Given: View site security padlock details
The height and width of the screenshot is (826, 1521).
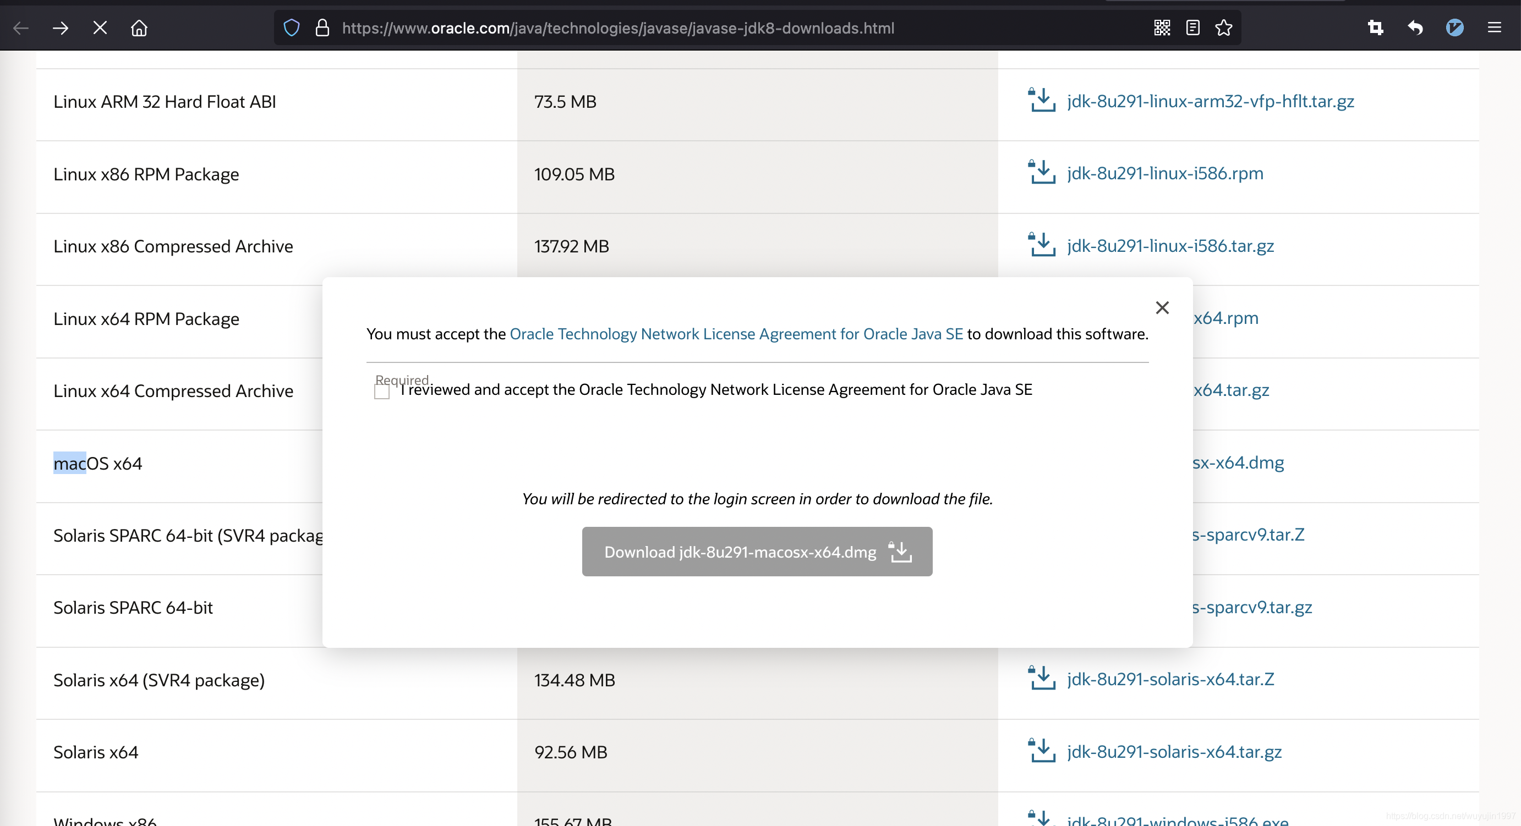Looking at the screenshot, I should (x=322, y=27).
